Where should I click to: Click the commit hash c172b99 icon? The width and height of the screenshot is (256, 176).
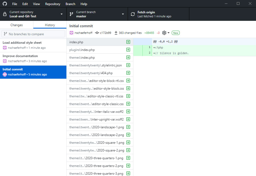[x=97, y=33]
